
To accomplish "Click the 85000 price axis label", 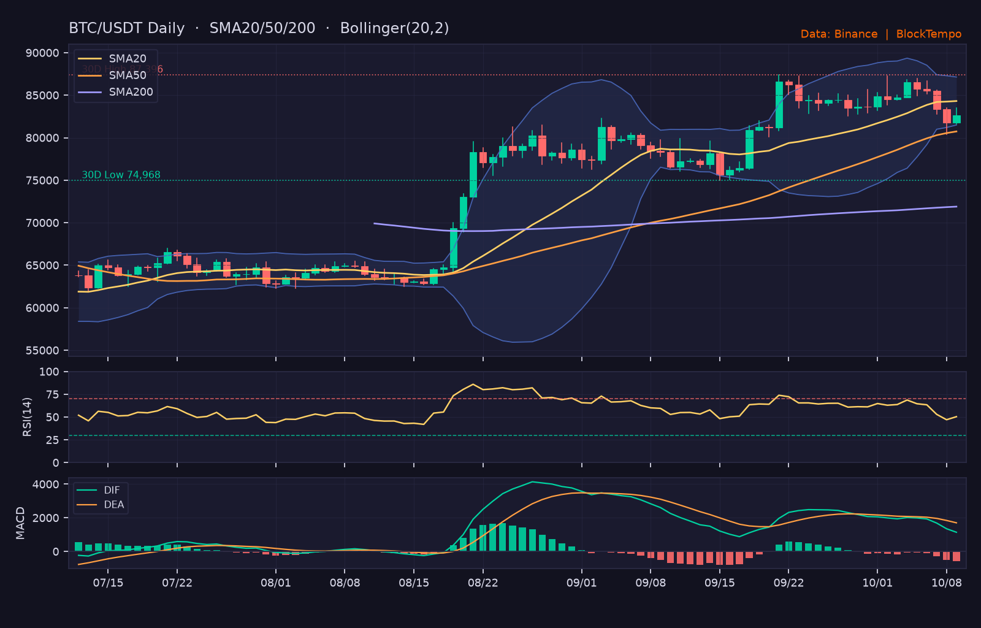I will (x=42, y=96).
